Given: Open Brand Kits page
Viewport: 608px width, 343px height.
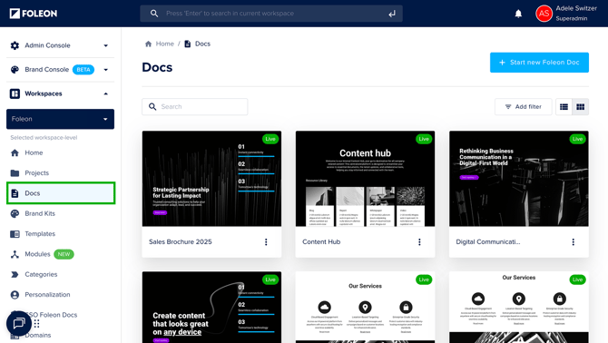Looking at the screenshot, I should point(40,213).
